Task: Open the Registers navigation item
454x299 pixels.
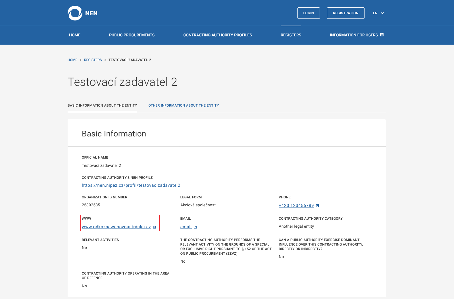Action: click(x=291, y=35)
